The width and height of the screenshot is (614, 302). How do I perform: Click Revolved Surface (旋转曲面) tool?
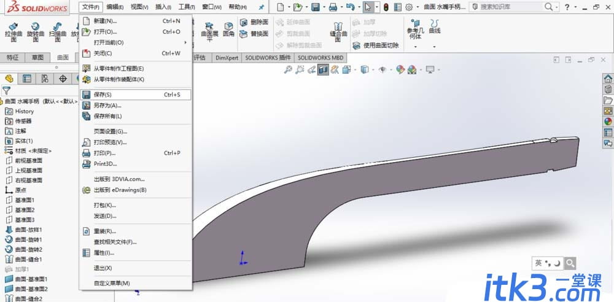pyautogui.click(x=35, y=32)
